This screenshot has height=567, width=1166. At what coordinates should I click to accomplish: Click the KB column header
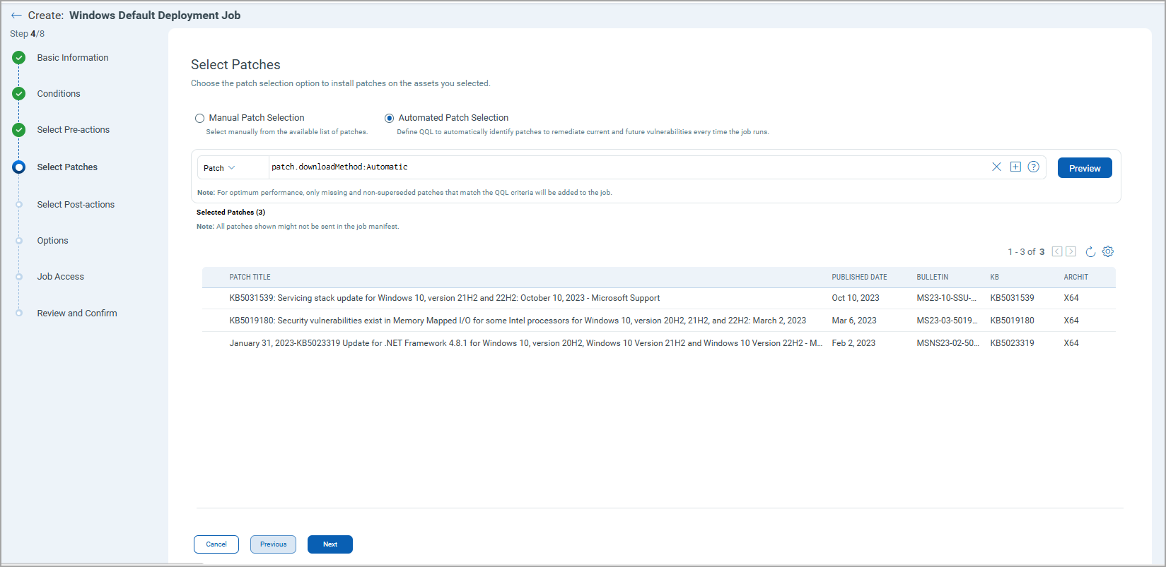995,277
